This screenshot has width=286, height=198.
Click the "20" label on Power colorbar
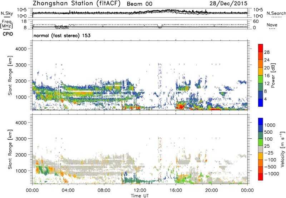pyautogui.click(x=267, y=68)
